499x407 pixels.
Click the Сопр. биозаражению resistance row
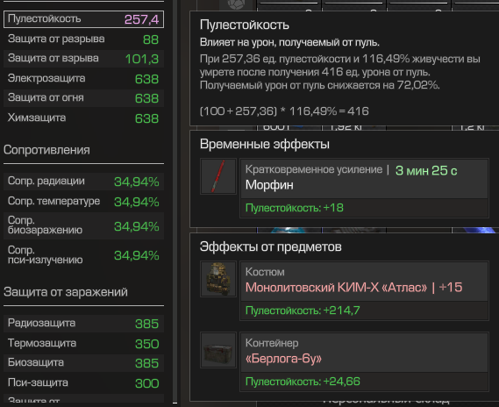(x=83, y=225)
